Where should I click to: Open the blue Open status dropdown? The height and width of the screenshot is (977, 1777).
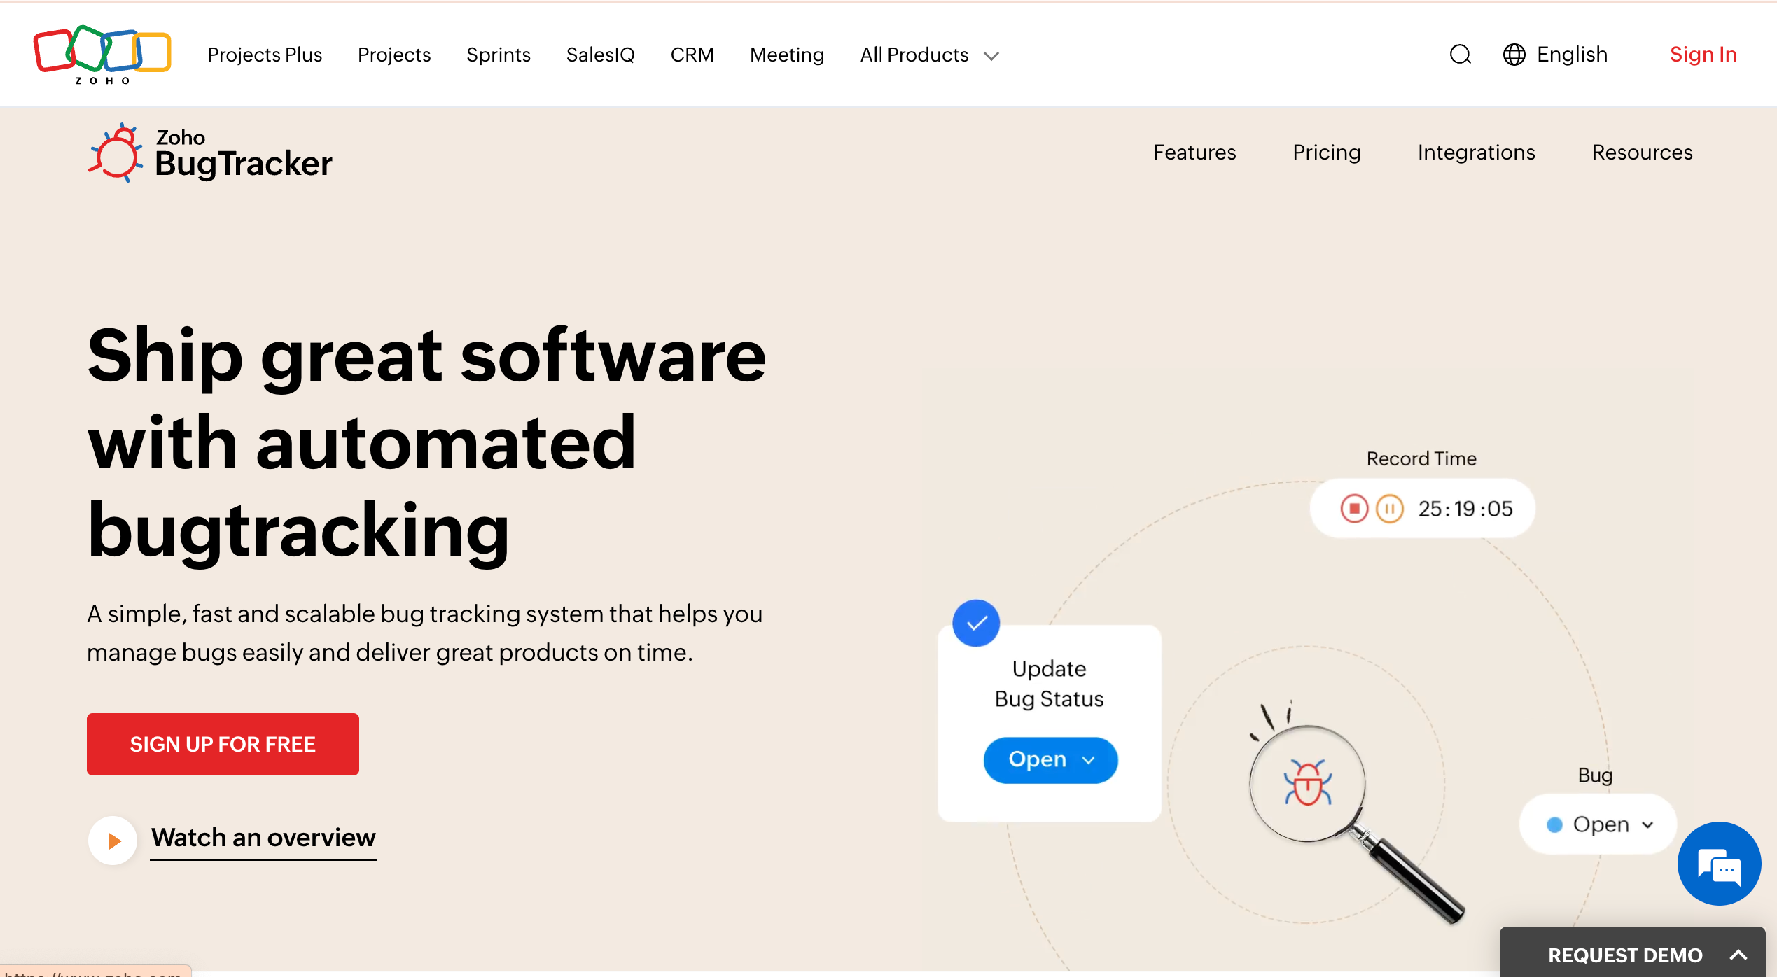point(1050,760)
